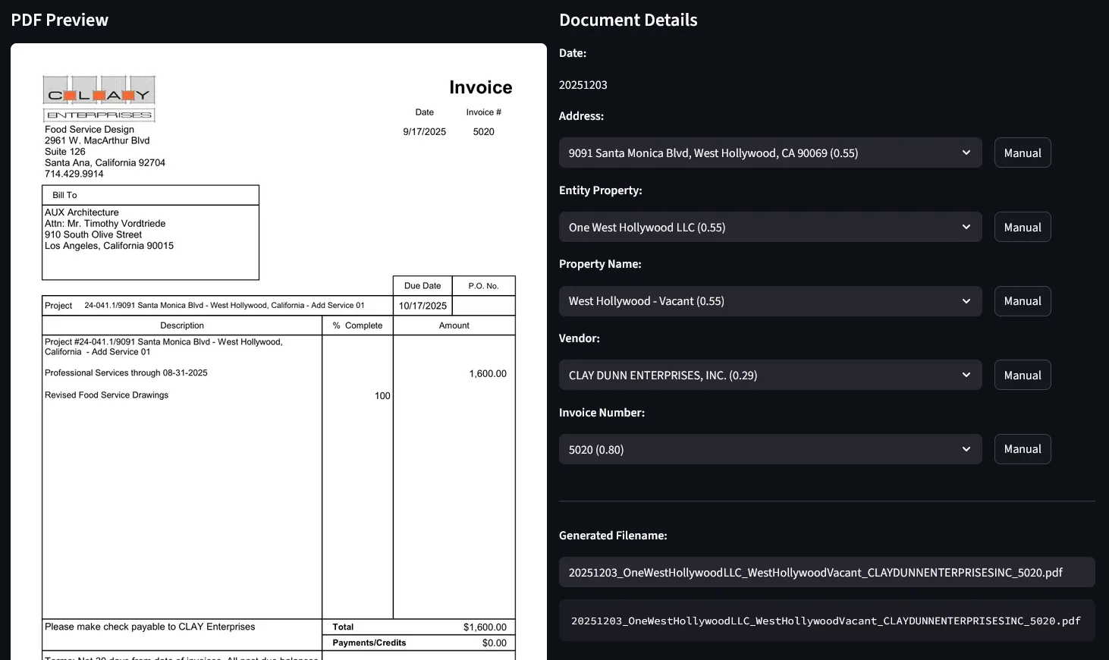
Task: Click Manual for Entity Property
Action: [x=1022, y=227]
